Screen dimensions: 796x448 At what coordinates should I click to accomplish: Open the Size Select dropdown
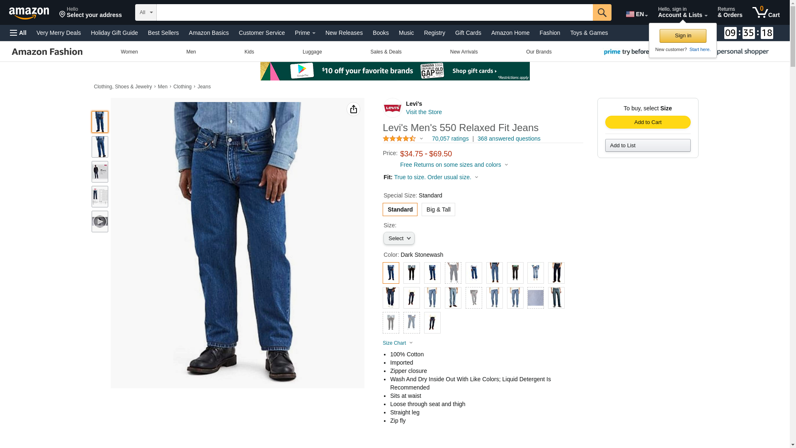pyautogui.click(x=399, y=239)
